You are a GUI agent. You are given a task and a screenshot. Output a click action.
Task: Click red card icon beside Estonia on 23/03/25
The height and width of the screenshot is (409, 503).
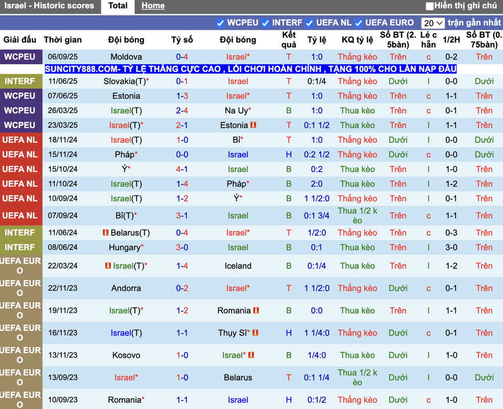tap(254, 125)
